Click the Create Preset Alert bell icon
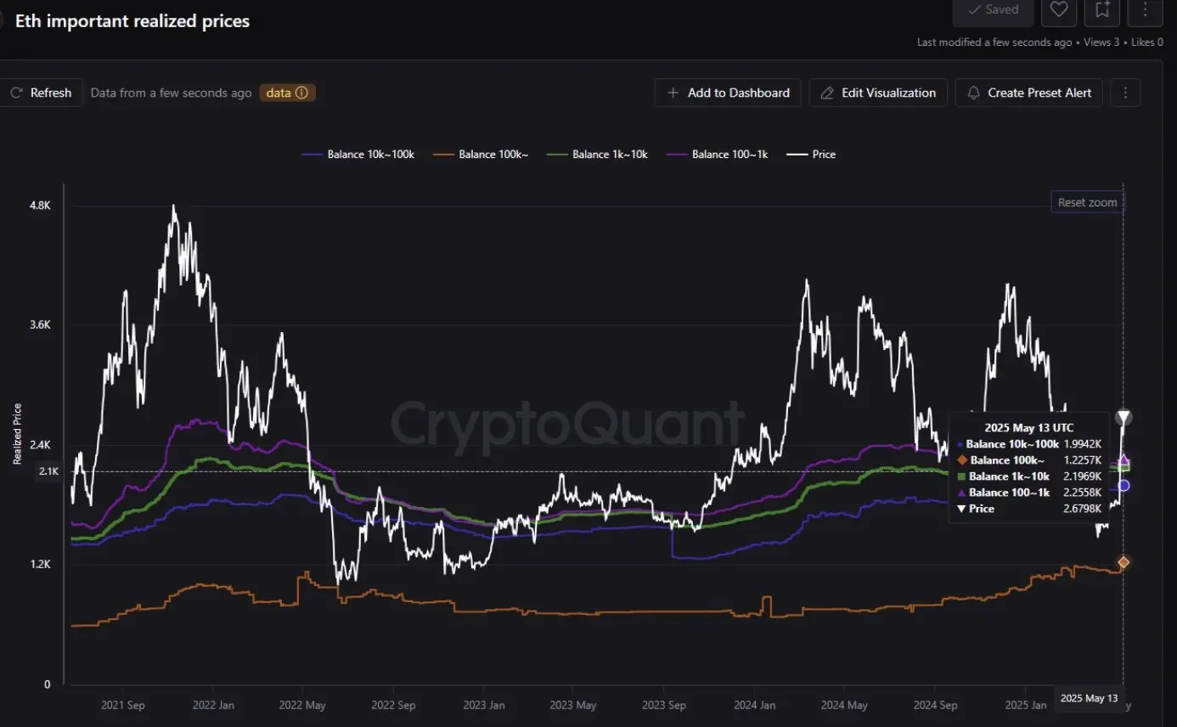The width and height of the screenshot is (1177, 727). coord(973,93)
